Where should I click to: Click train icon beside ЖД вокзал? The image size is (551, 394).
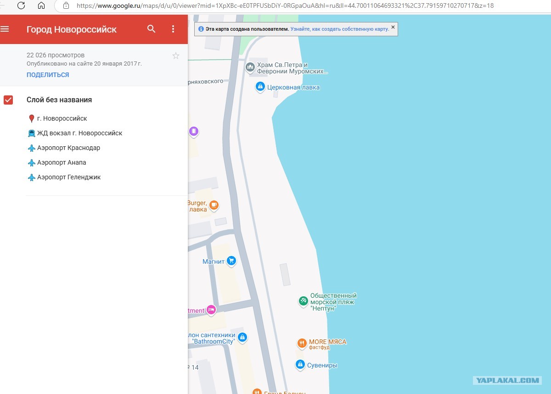pos(31,133)
